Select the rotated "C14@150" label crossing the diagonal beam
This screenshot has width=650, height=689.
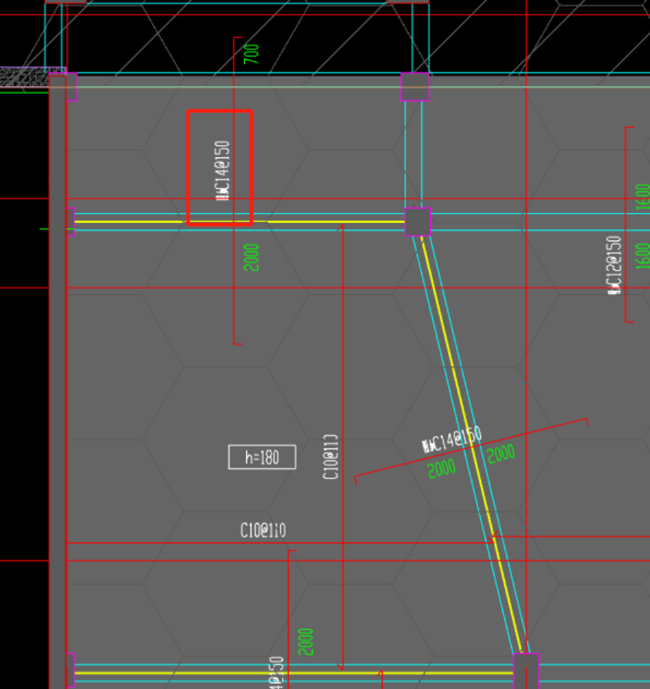point(452,440)
